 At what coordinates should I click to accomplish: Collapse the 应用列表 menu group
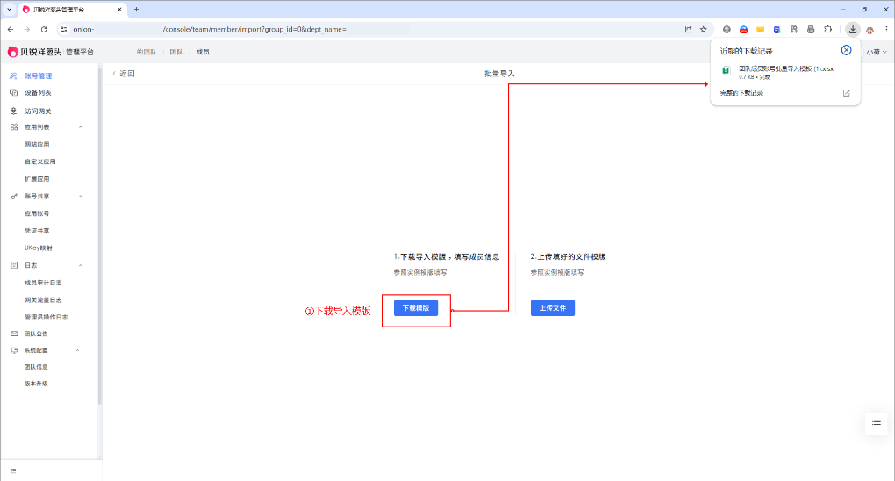pyautogui.click(x=81, y=127)
